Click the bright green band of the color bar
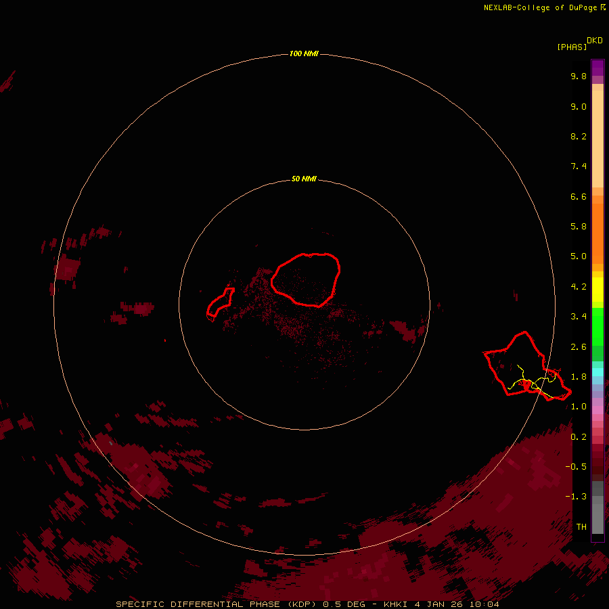 coord(597,326)
